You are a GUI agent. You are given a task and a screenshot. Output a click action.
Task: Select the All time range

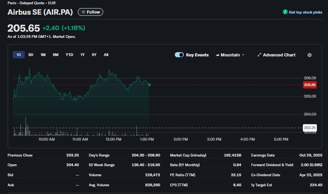point(106,55)
